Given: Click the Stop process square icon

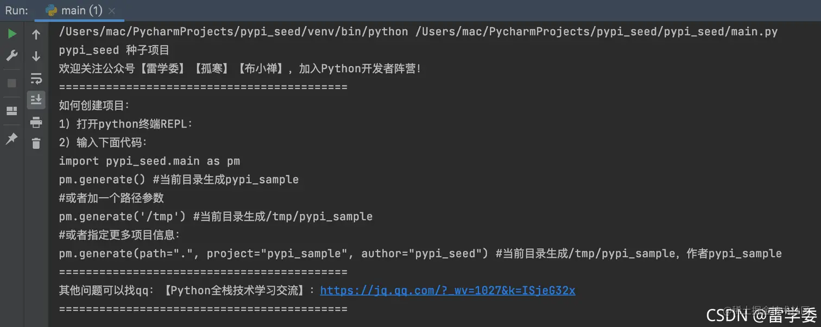Looking at the screenshot, I should click(x=12, y=83).
